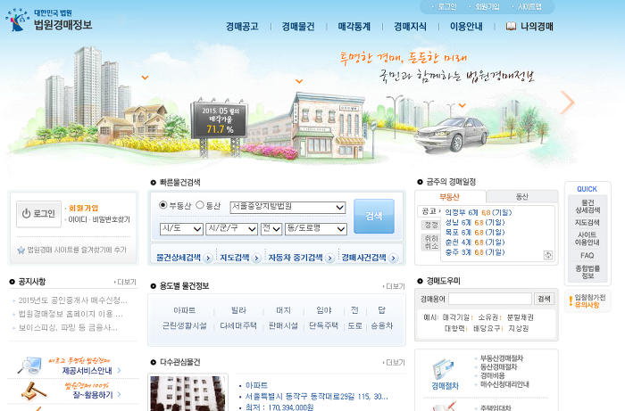The image size is (625, 411).
Task: Click the power icon 로그인 button
Action: 38,214
